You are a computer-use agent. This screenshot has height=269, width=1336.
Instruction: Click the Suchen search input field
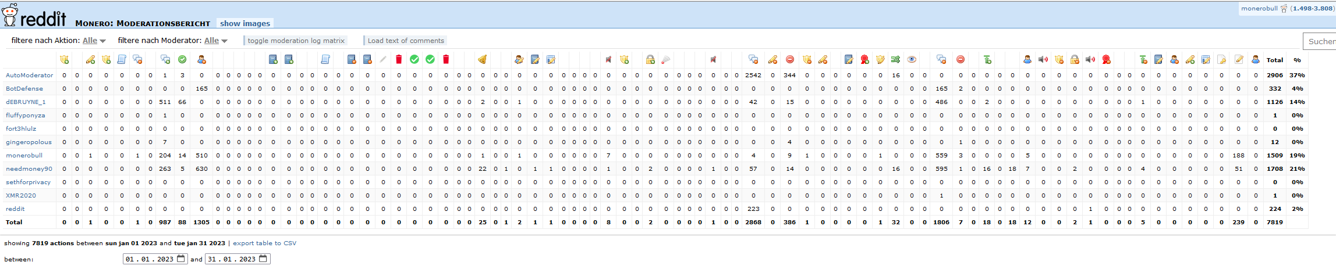(1320, 41)
